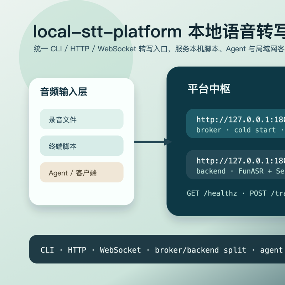Select CLI in the bottom bar
This screenshot has width=285, height=285.
click(47, 250)
